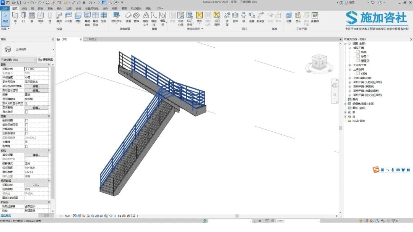Open the 插入 ribbon tab

coord(60,8)
